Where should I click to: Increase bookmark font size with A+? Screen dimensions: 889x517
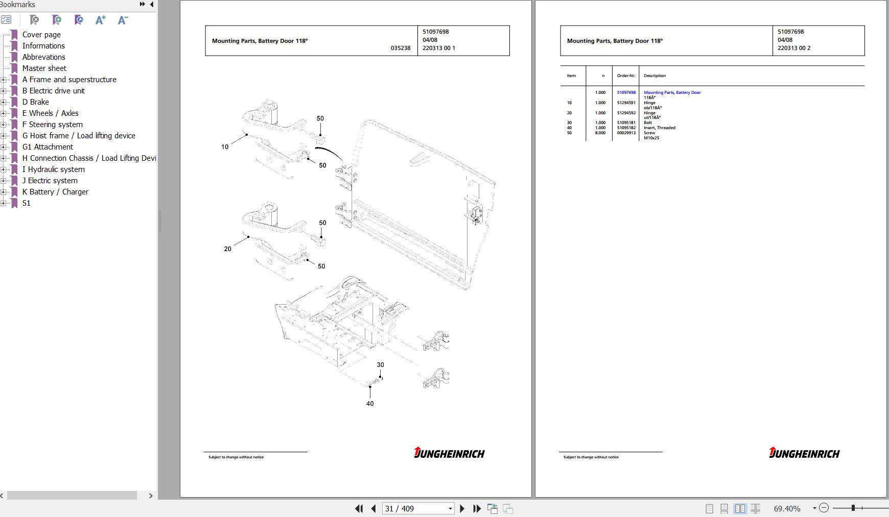pyautogui.click(x=101, y=20)
